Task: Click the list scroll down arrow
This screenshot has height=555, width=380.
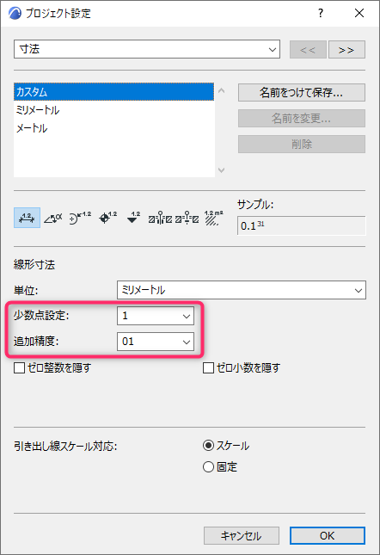Action: pyautogui.click(x=222, y=170)
